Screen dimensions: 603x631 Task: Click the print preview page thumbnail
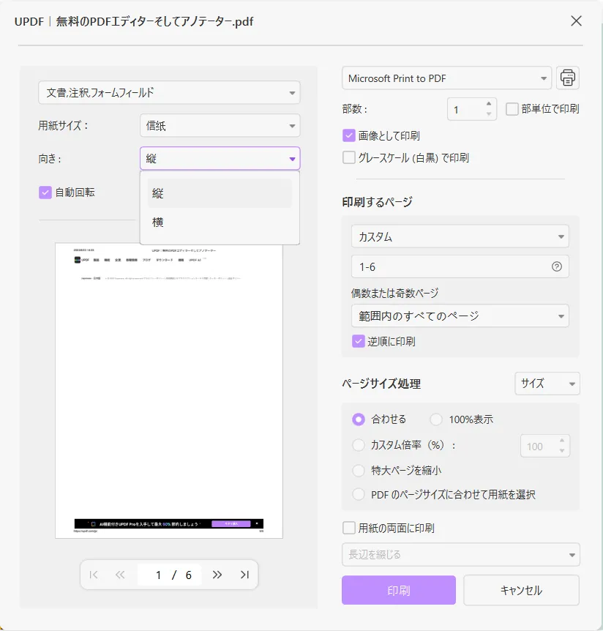(169, 390)
